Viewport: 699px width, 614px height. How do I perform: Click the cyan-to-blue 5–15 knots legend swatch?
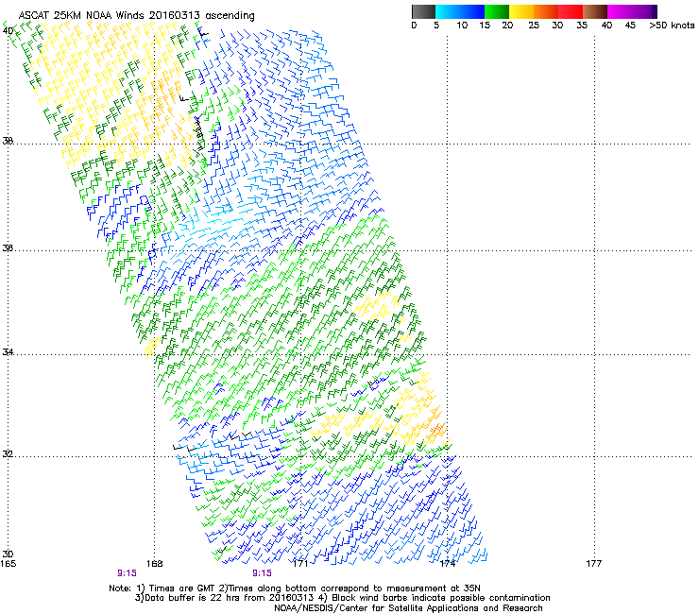[460, 11]
